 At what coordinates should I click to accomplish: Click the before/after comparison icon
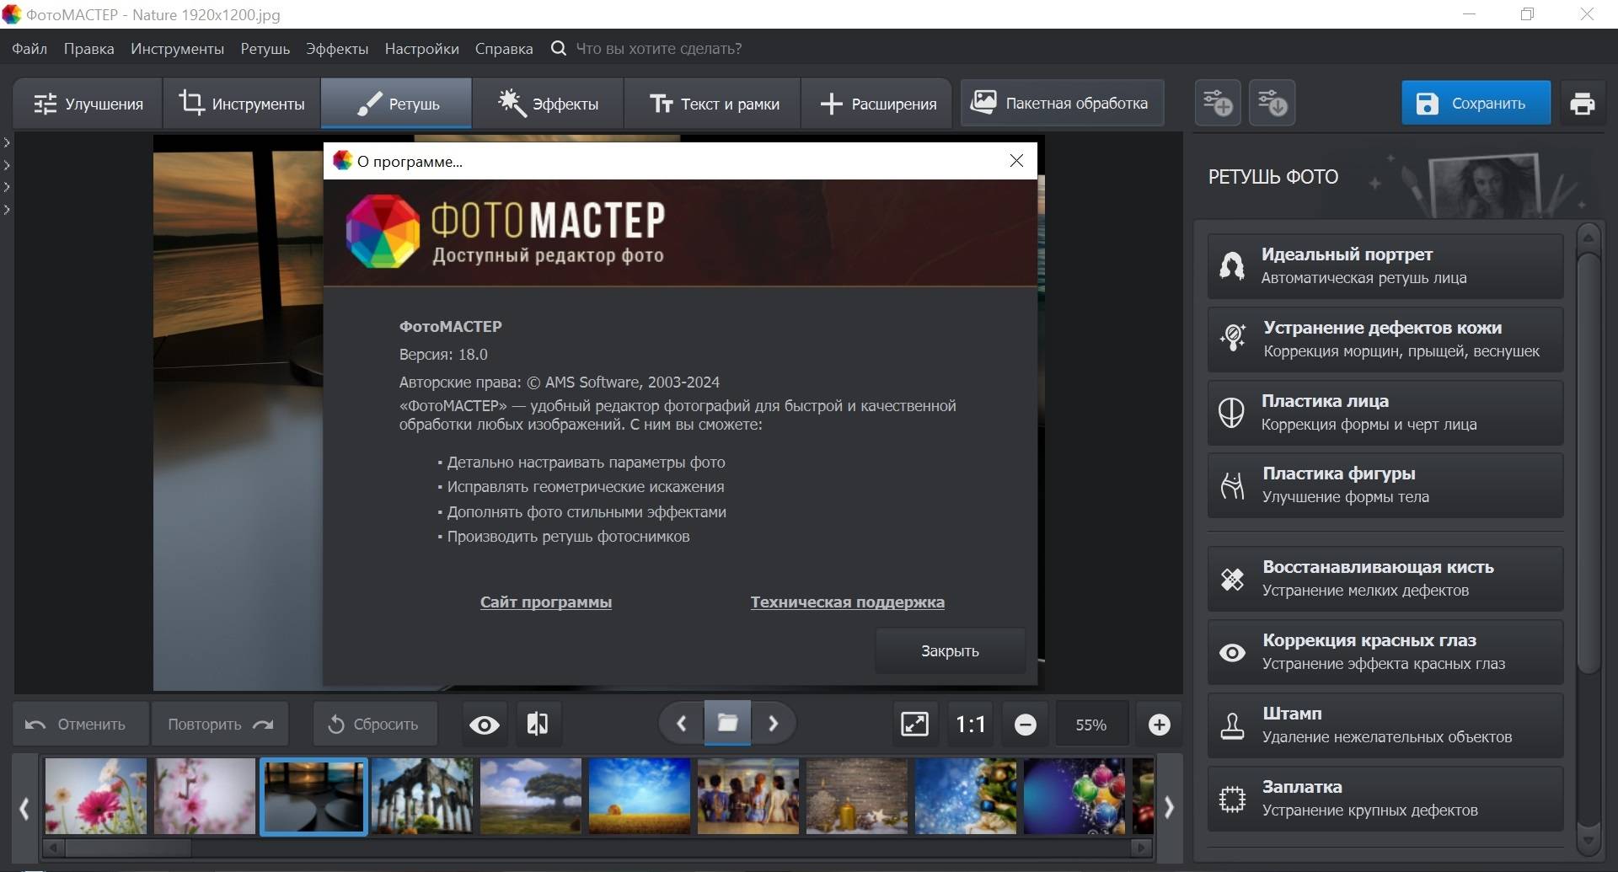(537, 724)
